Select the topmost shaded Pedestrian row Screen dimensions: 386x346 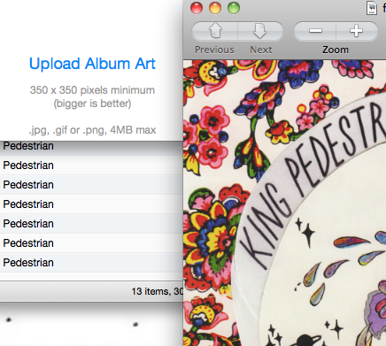coord(91,148)
